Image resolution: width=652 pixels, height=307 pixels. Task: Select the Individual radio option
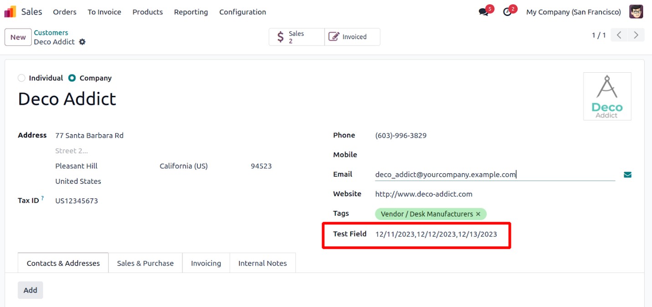click(x=21, y=78)
